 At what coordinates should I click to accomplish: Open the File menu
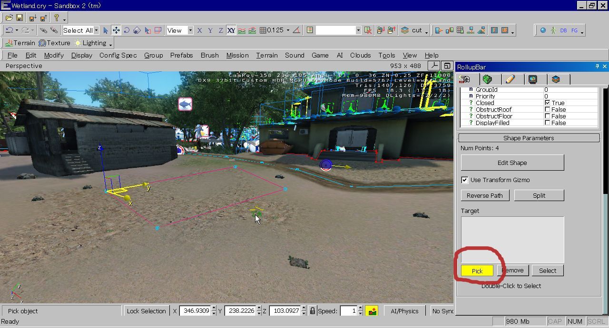click(12, 55)
